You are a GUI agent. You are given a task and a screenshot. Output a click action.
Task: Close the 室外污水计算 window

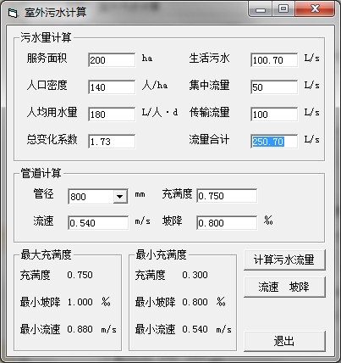pos(315,8)
